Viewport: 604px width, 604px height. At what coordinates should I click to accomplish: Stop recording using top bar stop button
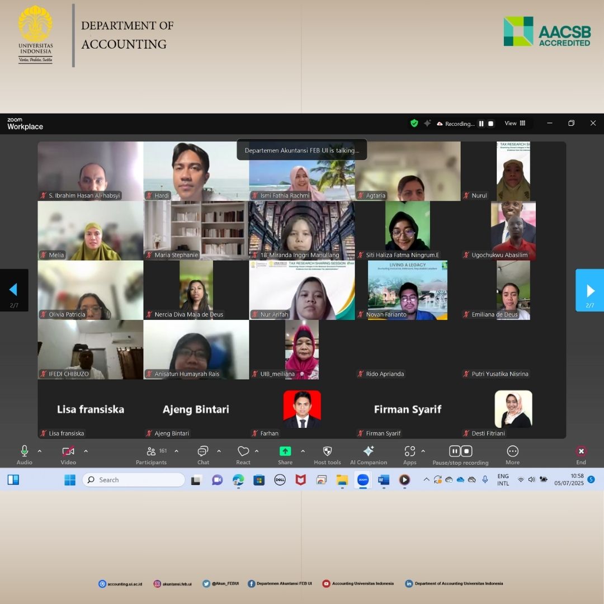(x=491, y=124)
